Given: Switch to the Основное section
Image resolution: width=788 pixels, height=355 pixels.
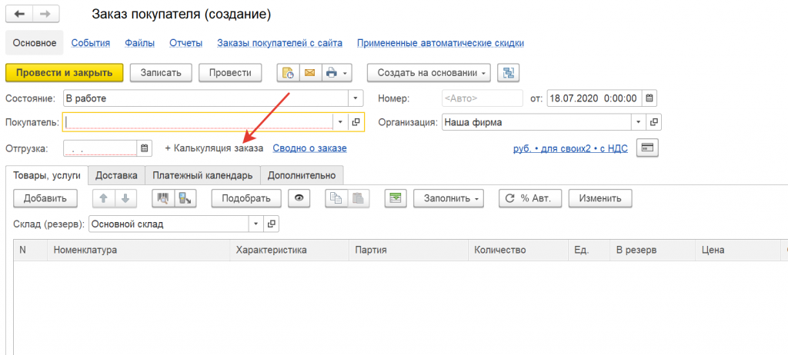Looking at the screenshot, I should pyautogui.click(x=34, y=43).
